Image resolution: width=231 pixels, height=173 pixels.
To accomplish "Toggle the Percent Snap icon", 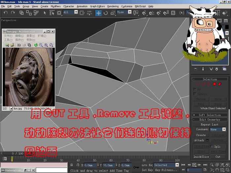I will click(x=159, y=13).
